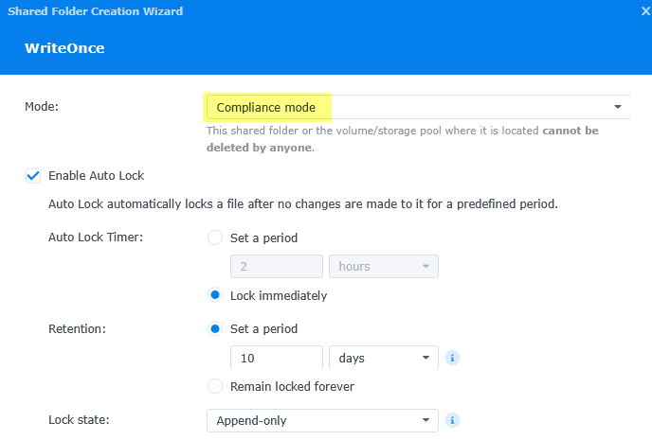Select Auto Lock Timer 'Set a period' radio

tap(215, 238)
